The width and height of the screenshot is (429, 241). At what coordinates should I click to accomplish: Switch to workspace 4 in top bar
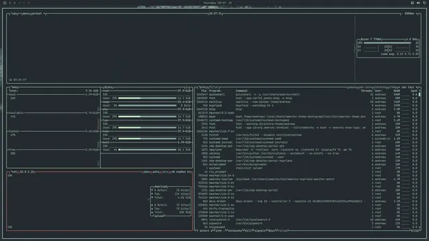click(24, 3)
